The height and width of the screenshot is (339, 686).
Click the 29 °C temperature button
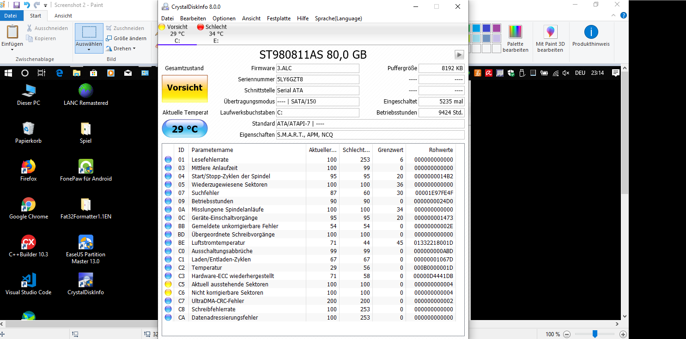[x=185, y=129]
